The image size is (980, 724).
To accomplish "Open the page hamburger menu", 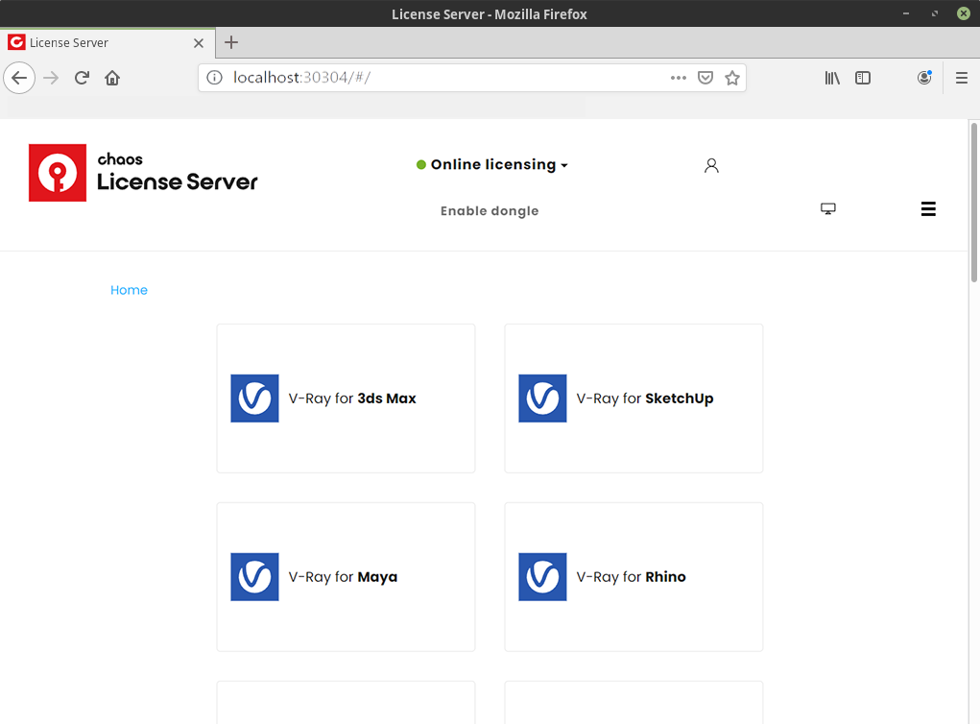I will pos(928,208).
